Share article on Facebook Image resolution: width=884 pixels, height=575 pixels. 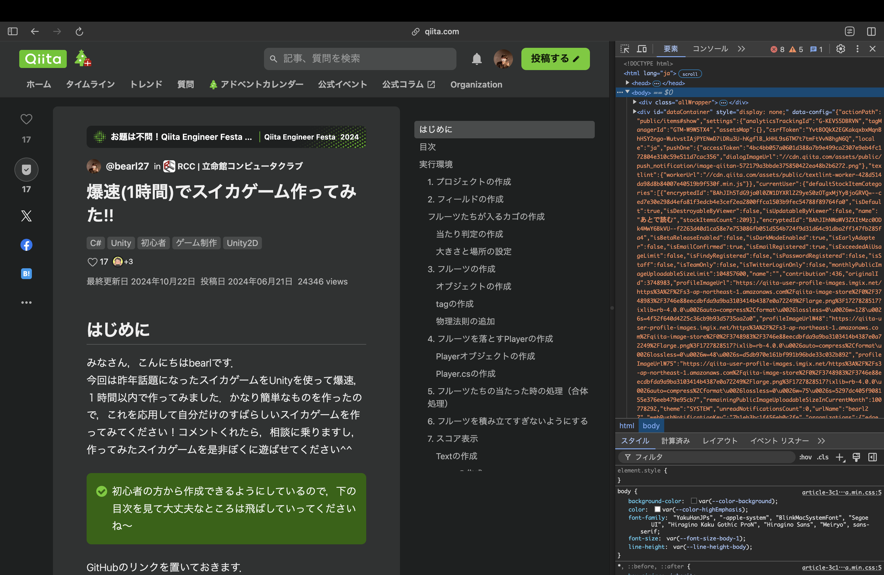[x=26, y=245]
